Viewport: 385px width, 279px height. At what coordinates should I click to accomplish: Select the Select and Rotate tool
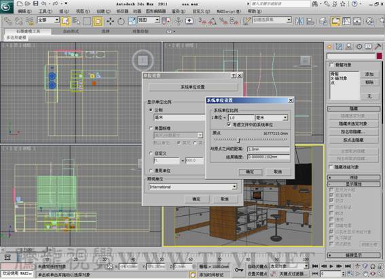click(121, 21)
